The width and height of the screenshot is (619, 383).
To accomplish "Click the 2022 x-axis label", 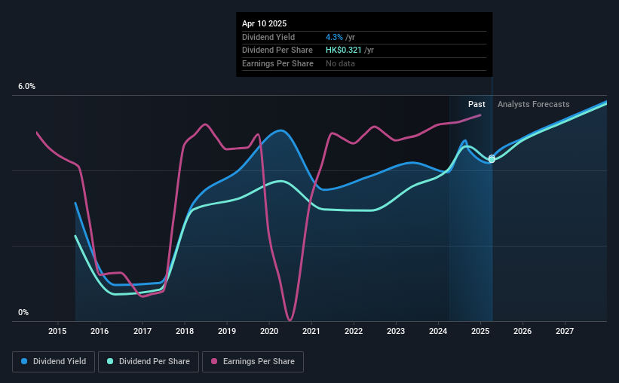I will (354, 331).
